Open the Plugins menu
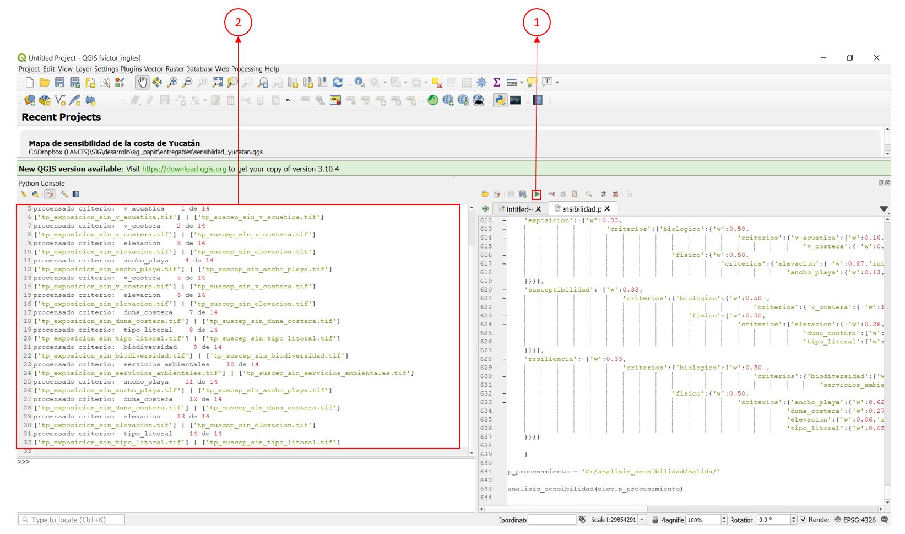 pos(131,69)
